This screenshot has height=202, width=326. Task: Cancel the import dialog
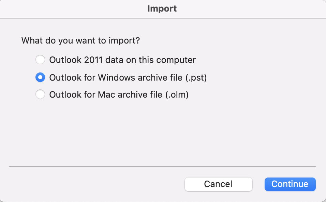(x=218, y=184)
